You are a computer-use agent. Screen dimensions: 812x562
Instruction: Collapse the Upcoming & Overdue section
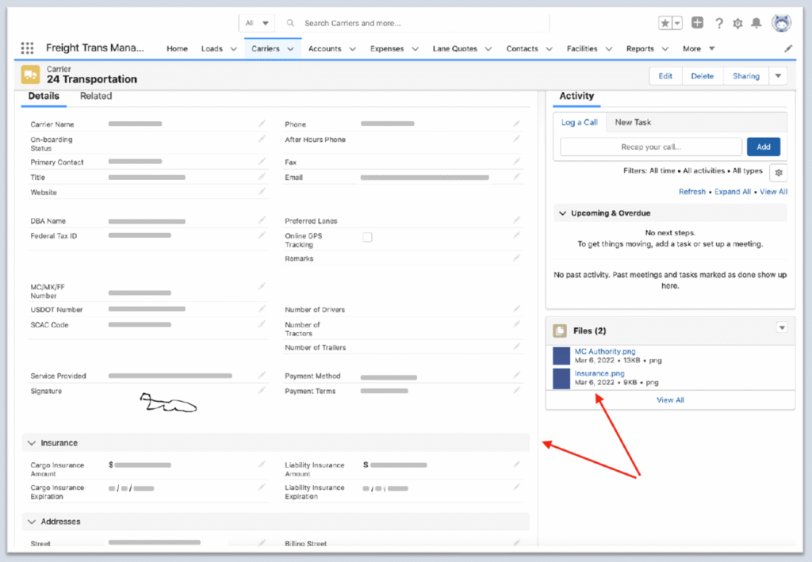coord(563,213)
